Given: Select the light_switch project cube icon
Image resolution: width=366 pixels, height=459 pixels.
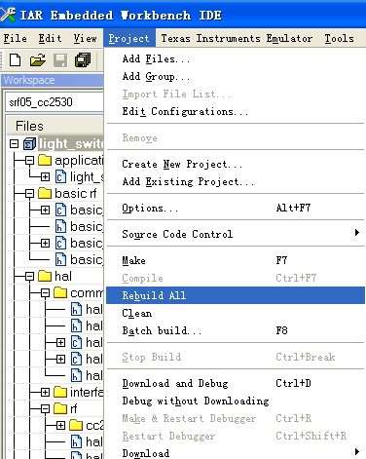Looking at the screenshot, I should pyautogui.click(x=29, y=143).
